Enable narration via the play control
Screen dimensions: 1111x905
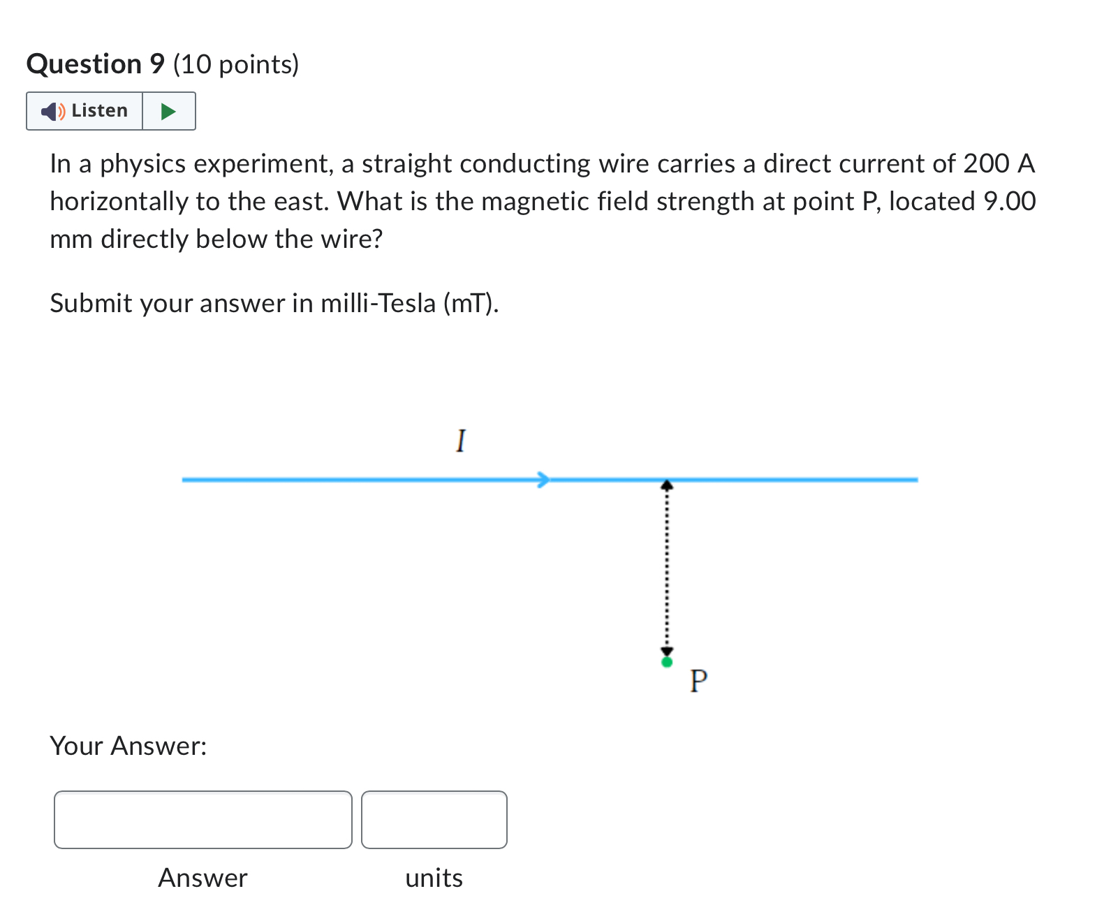coord(168,110)
